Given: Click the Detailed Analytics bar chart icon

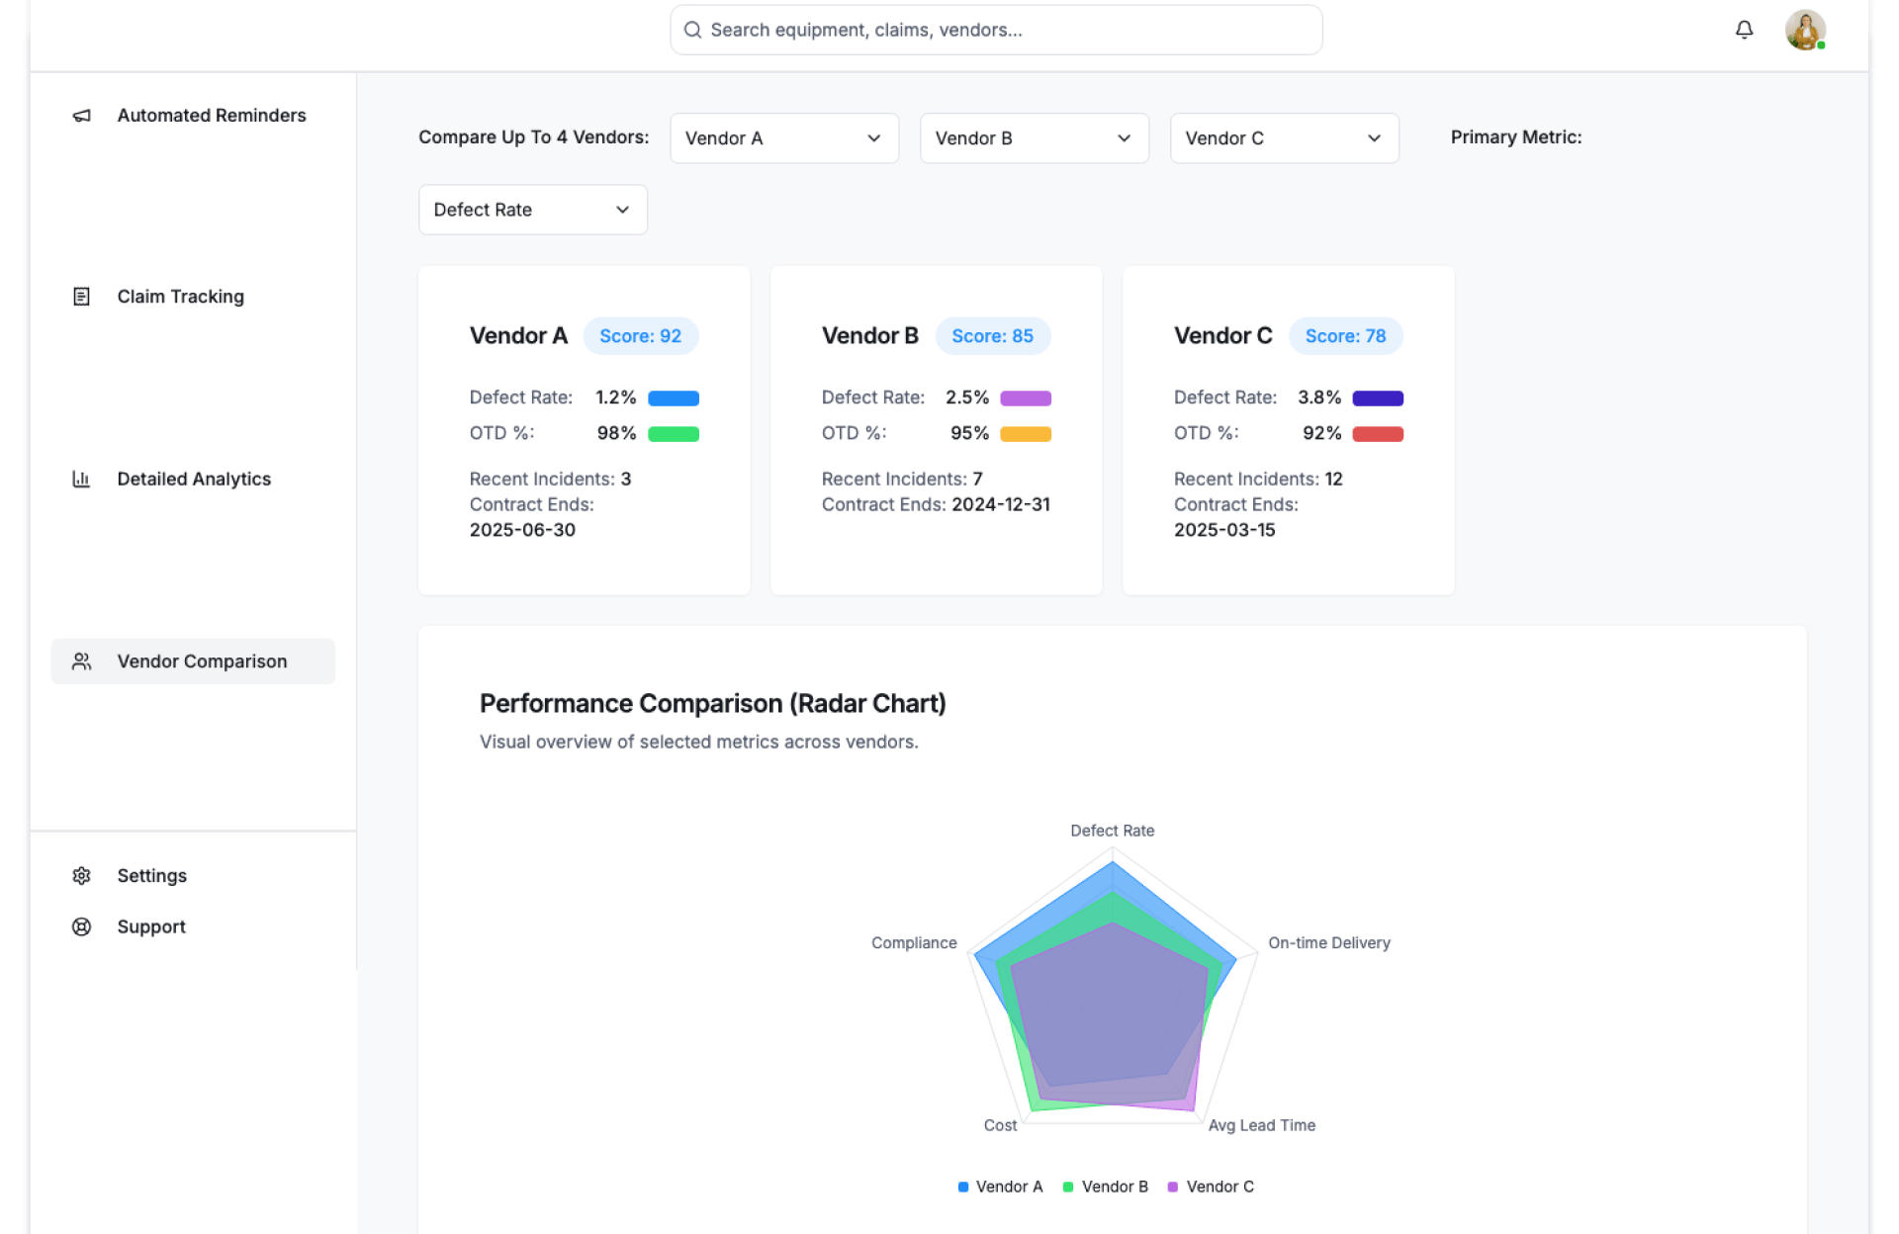Looking at the screenshot, I should [x=82, y=479].
